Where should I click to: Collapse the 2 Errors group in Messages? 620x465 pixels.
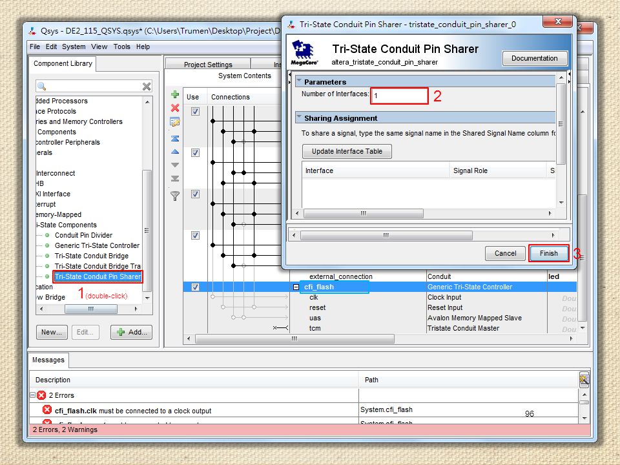[x=33, y=395]
